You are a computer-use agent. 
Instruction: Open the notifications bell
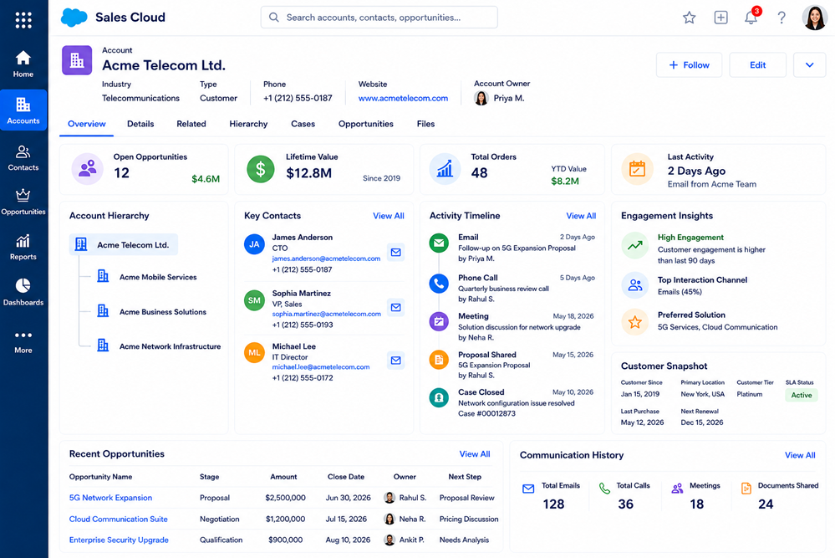[751, 17]
